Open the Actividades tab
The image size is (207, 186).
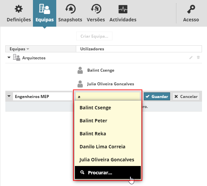123,13
